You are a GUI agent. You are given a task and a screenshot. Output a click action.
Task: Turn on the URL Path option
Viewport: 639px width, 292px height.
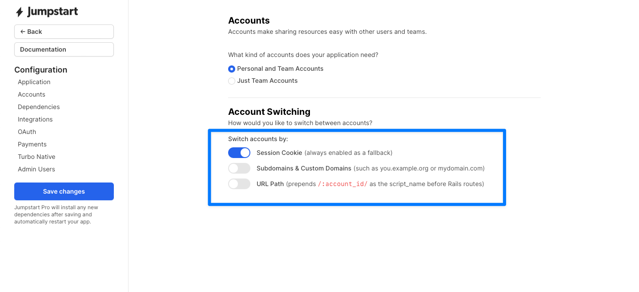pos(239,184)
